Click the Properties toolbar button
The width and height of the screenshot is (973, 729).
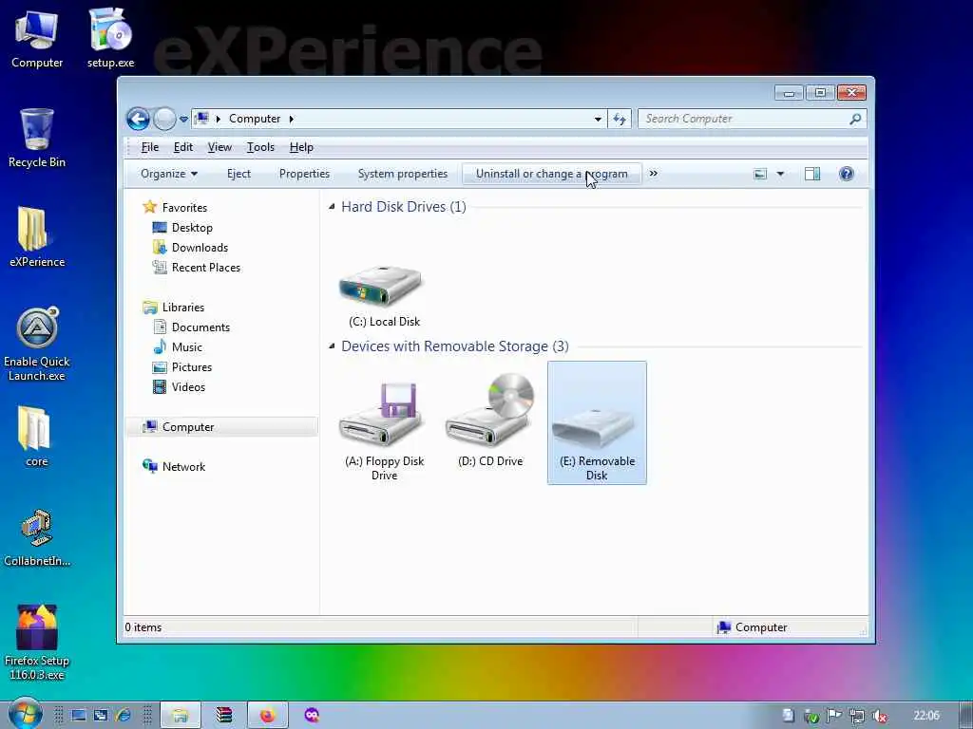pyautogui.click(x=304, y=174)
